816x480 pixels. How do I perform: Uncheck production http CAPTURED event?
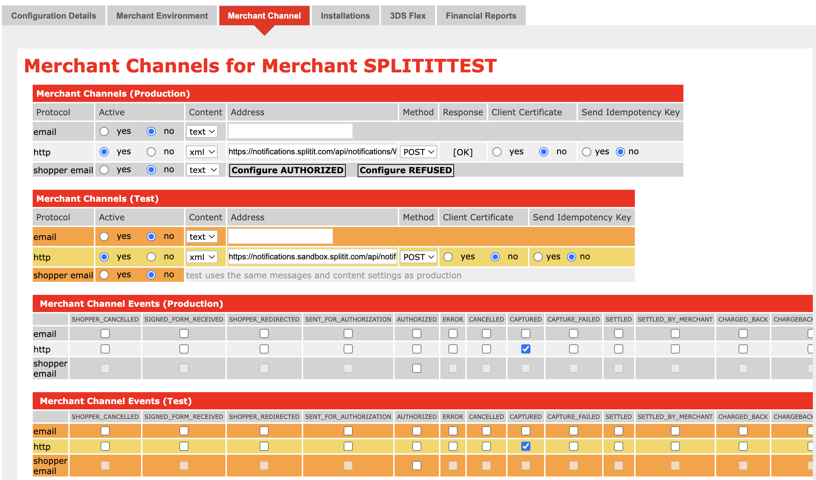point(526,349)
